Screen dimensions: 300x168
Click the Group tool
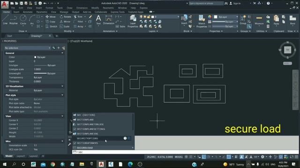243,20
